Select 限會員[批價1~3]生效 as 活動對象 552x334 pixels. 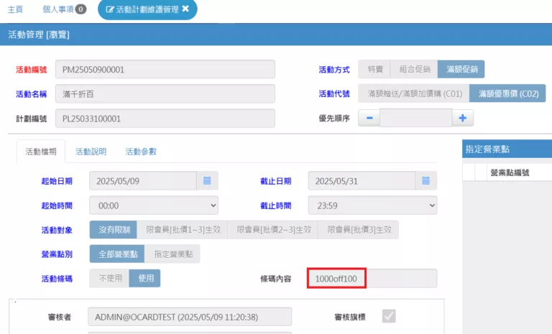[x=183, y=230]
